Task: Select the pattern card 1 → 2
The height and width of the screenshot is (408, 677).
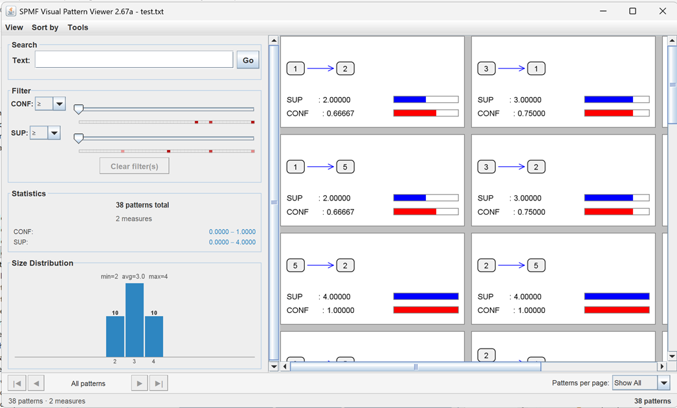Action: 372,81
